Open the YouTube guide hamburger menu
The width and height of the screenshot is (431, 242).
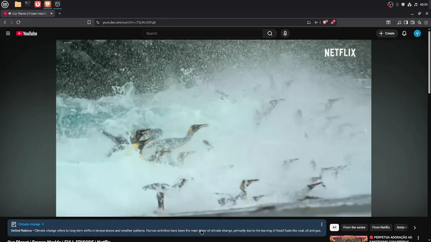(x=8, y=33)
